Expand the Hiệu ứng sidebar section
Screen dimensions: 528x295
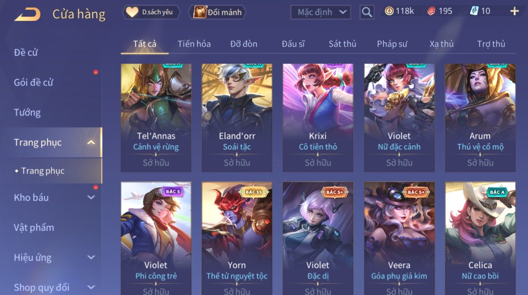click(x=91, y=258)
